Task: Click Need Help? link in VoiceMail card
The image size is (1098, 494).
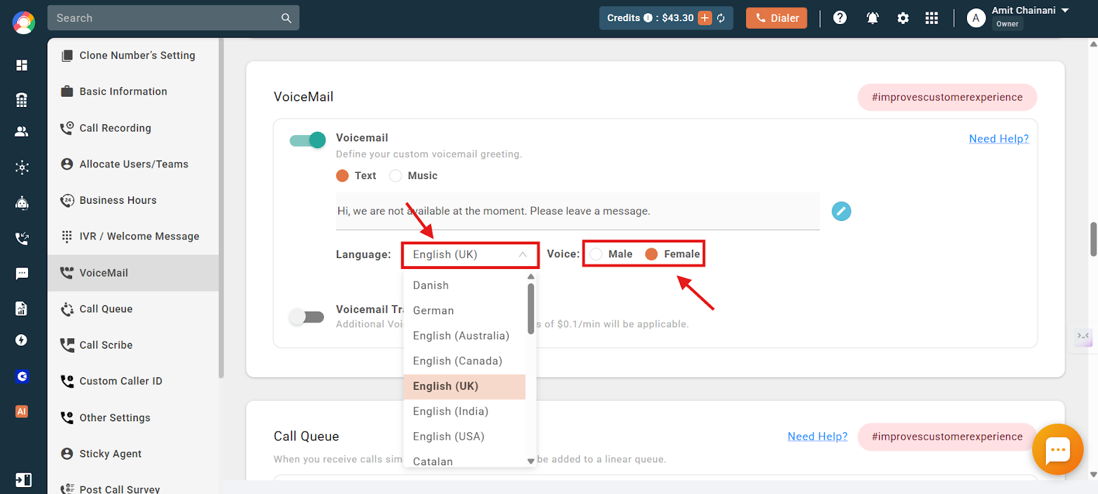Action: click(x=998, y=139)
